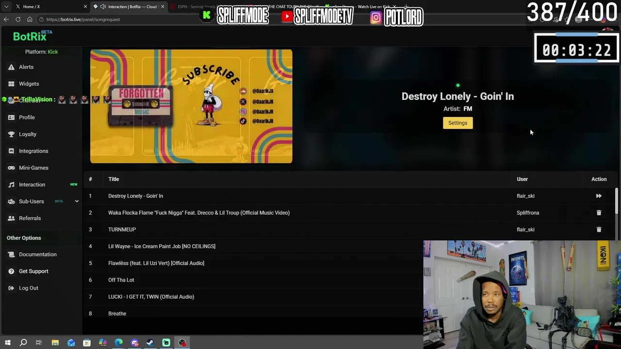Click the Log Out arrow icon
Viewport: 621px width, 349px height.
(x=11, y=288)
